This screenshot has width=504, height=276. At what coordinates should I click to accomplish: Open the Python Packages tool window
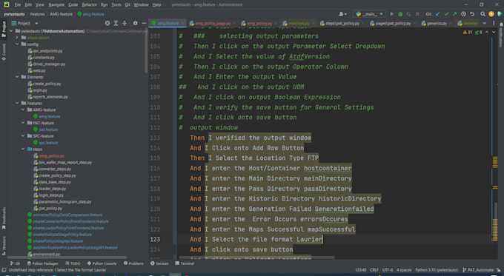pyautogui.click(x=42, y=263)
